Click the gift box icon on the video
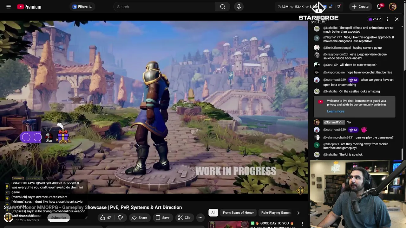406x228 pixels. click(x=63, y=136)
